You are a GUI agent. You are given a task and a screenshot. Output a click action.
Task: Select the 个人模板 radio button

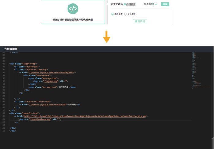125,14
